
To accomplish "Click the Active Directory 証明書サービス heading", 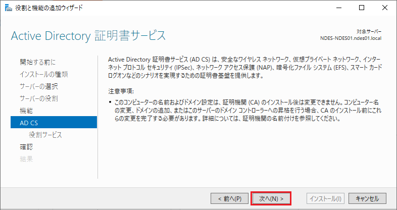I will click(x=88, y=36).
